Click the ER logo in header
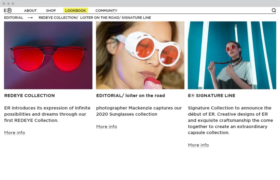Image resolution: width=280 pixels, height=180 pixels. (8, 11)
